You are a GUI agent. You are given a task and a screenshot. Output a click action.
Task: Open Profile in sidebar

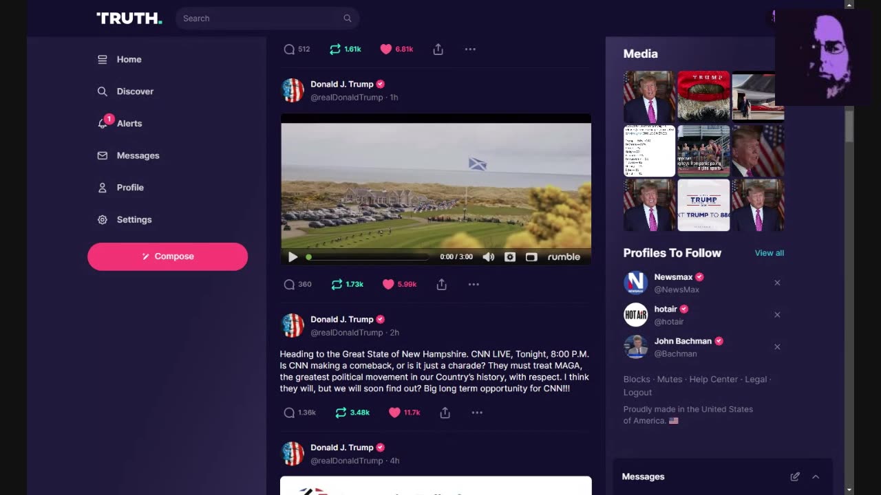[x=120, y=188]
